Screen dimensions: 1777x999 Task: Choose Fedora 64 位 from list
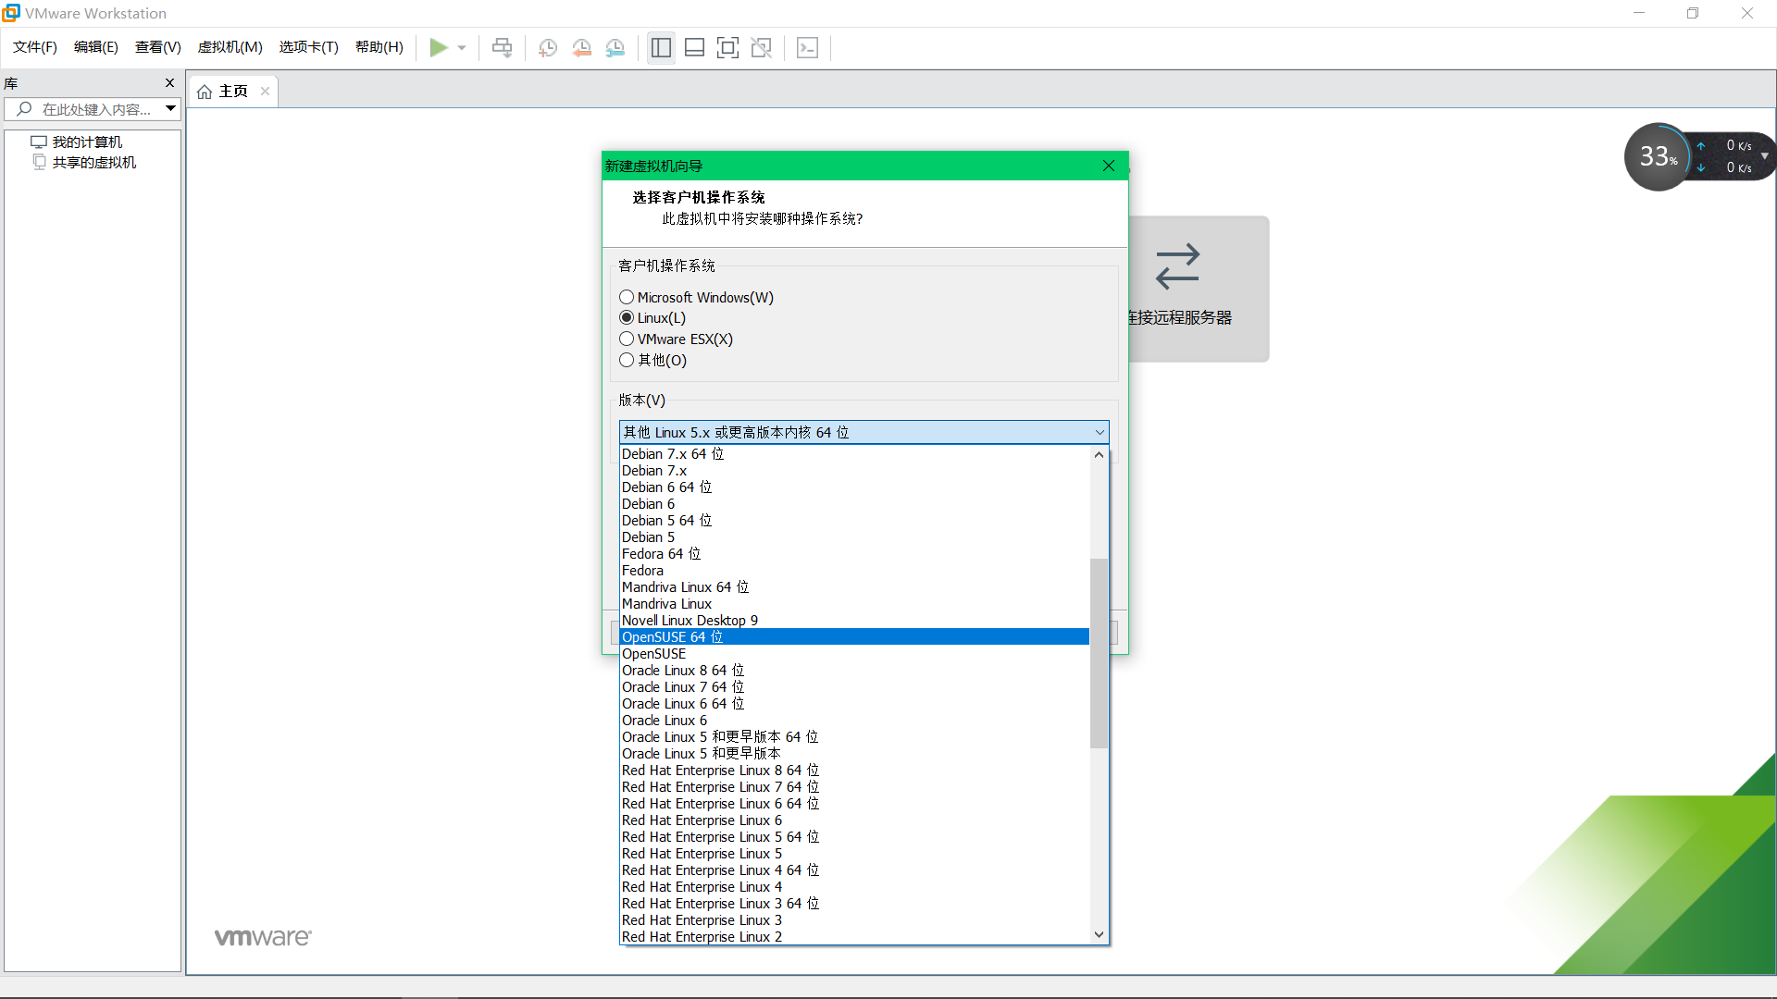point(855,554)
